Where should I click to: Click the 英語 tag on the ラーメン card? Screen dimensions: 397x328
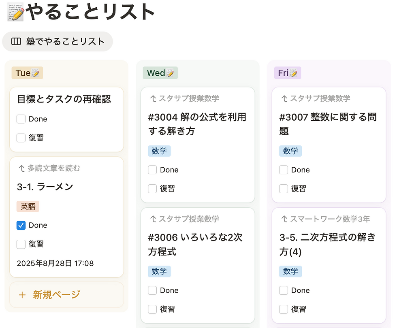click(28, 207)
